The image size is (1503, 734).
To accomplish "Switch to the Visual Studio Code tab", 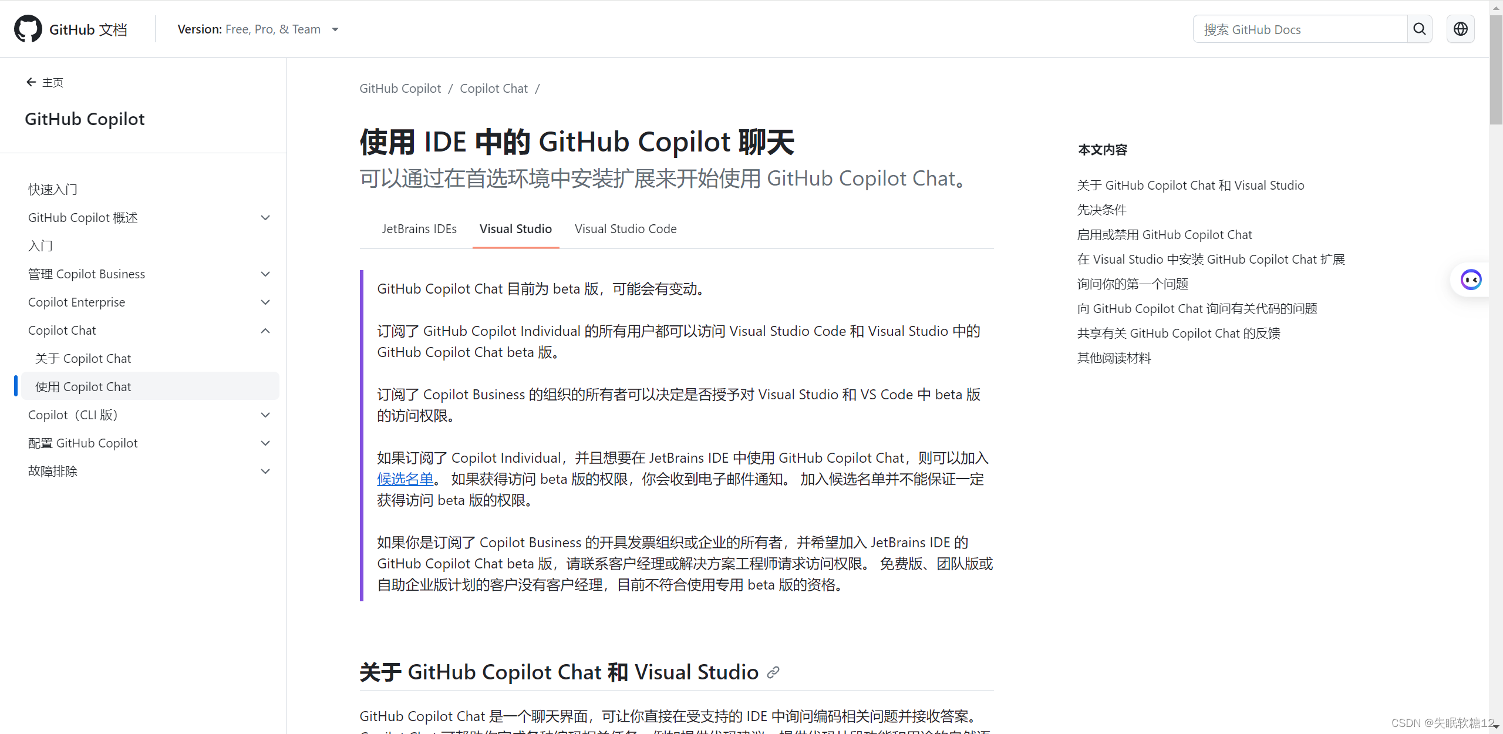I will [625, 229].
